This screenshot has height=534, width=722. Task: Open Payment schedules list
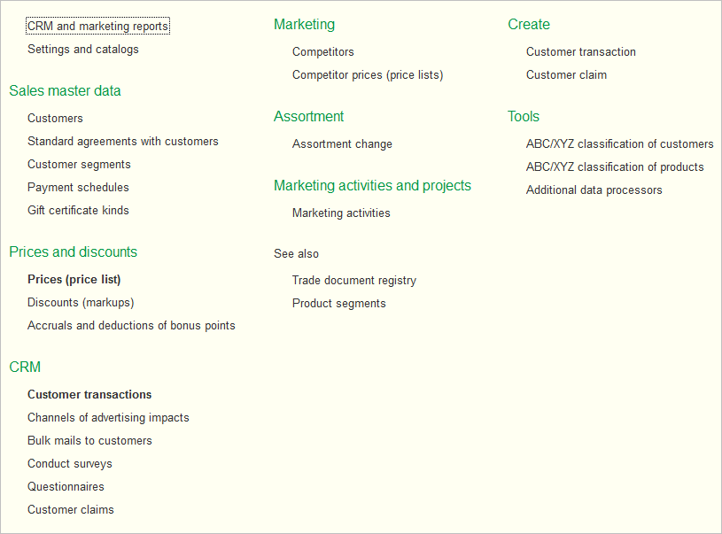[78, 188]
